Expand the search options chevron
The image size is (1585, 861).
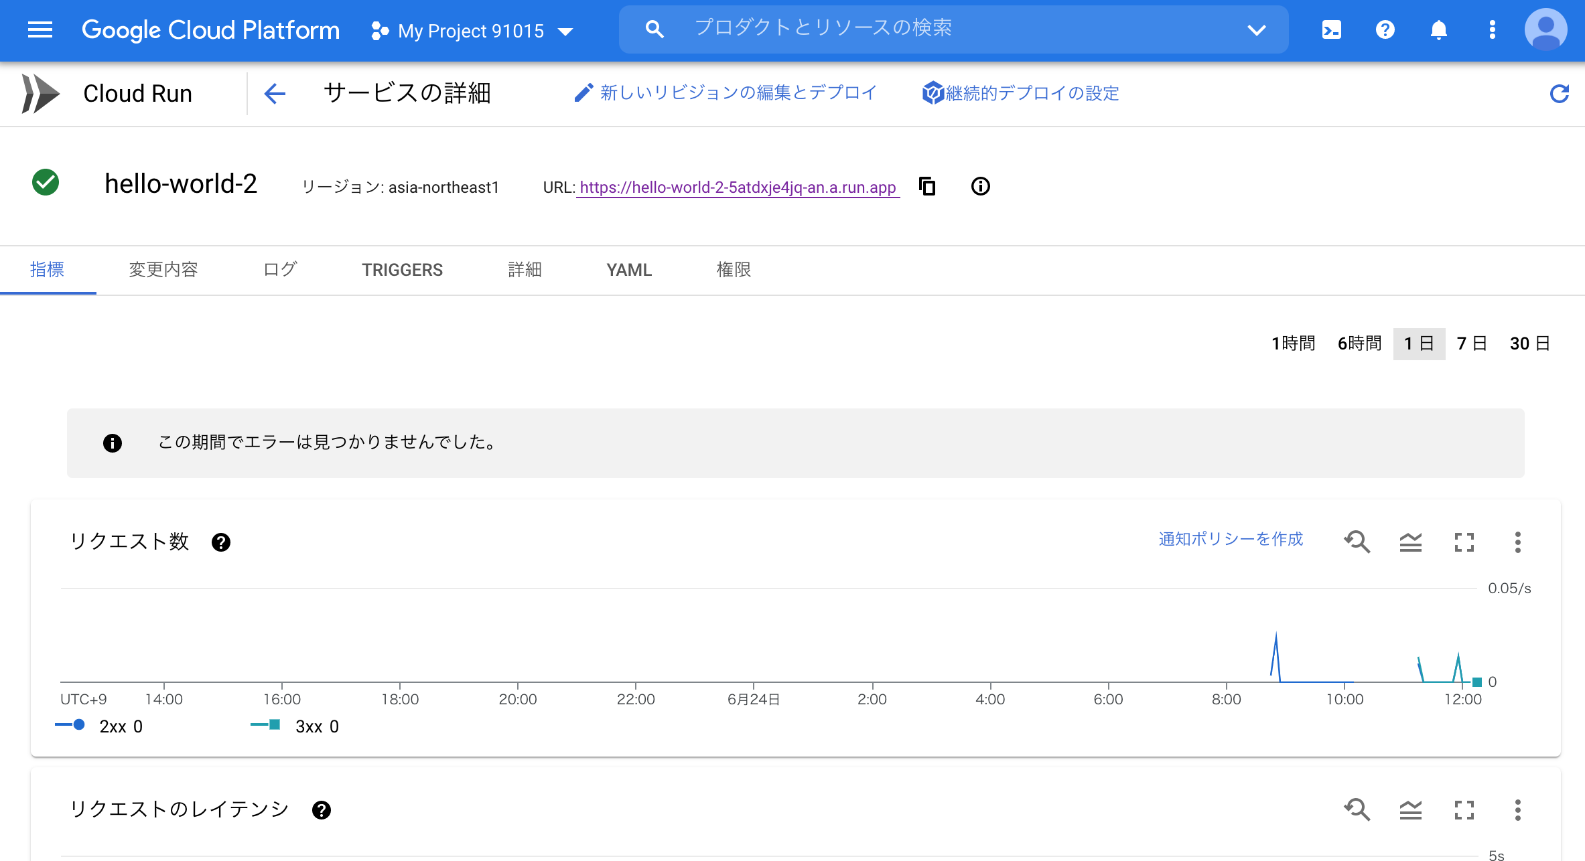coord(1257,29)
